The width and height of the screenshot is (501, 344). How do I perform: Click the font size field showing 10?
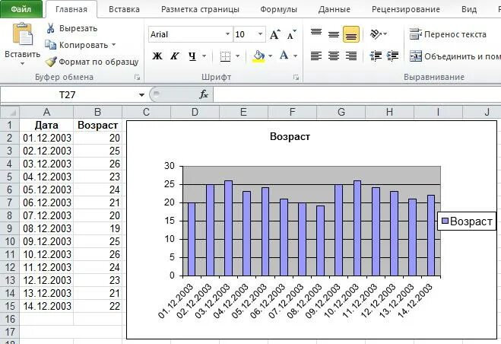click(245, 34)
